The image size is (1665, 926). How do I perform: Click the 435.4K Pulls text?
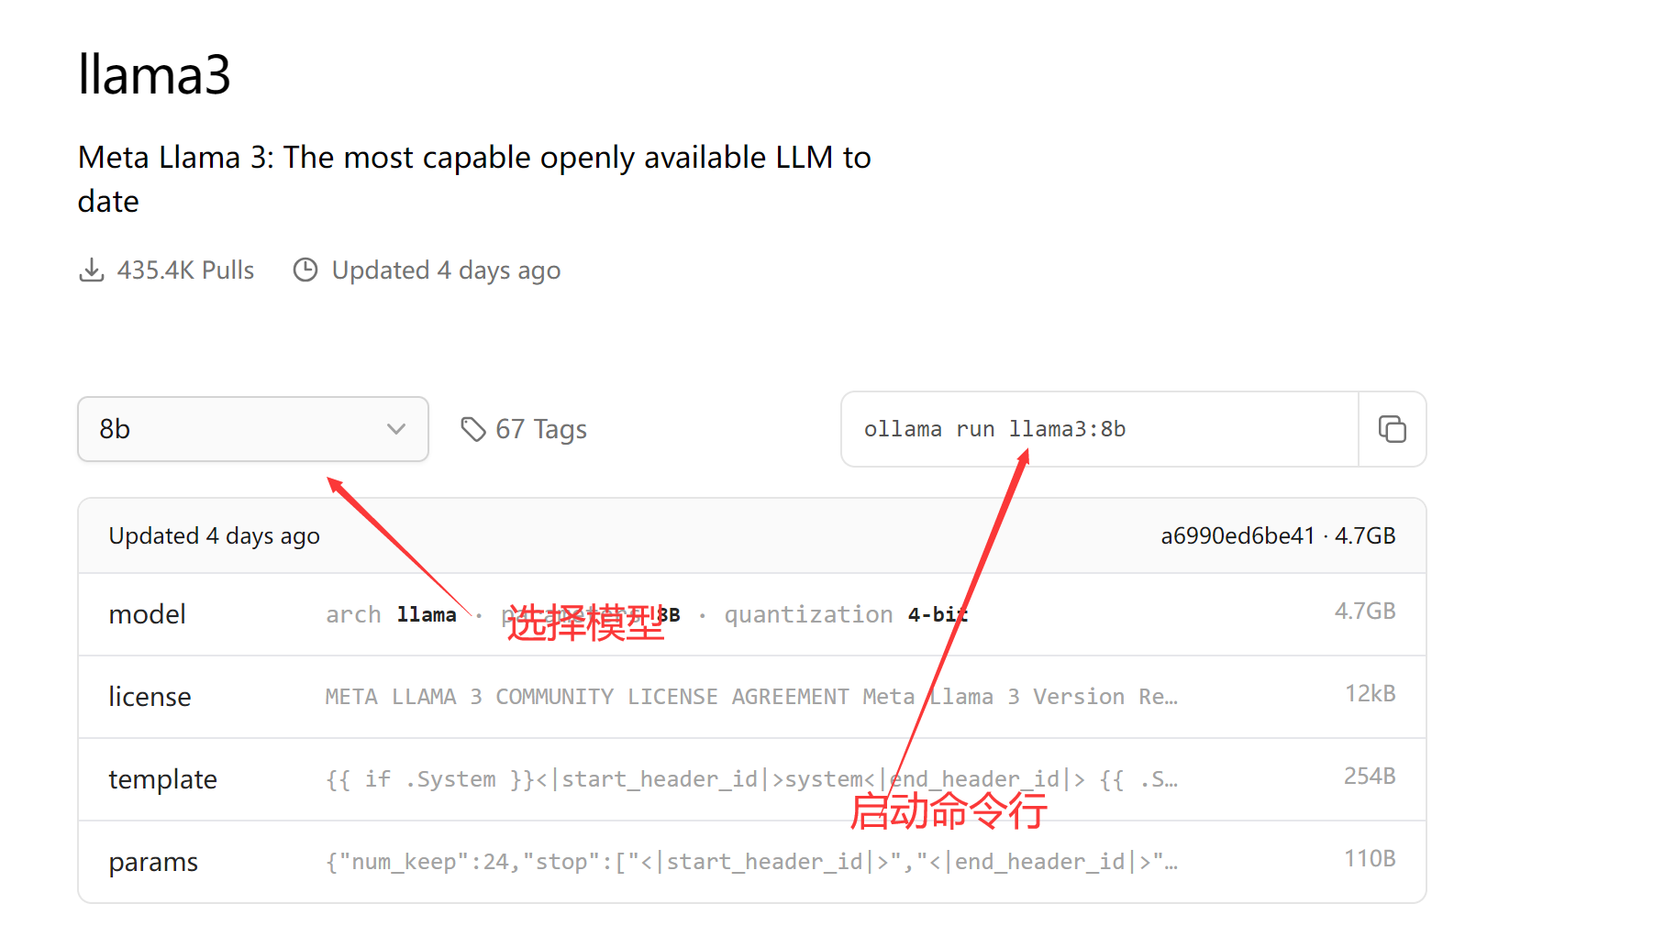(185, 270)
